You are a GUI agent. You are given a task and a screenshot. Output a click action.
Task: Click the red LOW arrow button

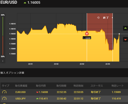point(125,39)
